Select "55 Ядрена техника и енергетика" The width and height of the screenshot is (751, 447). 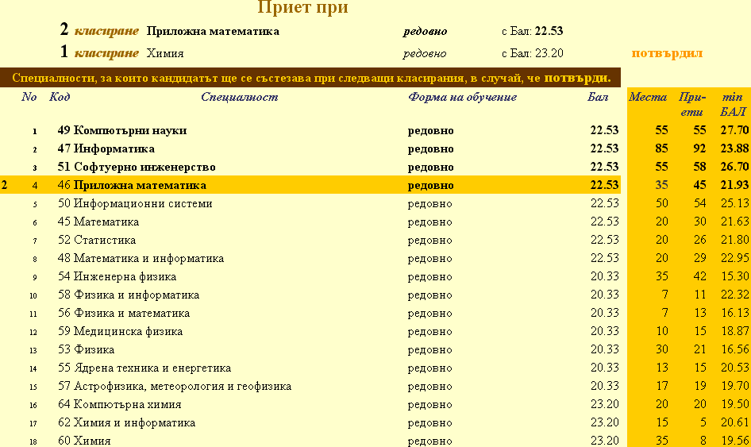(144, 368)
